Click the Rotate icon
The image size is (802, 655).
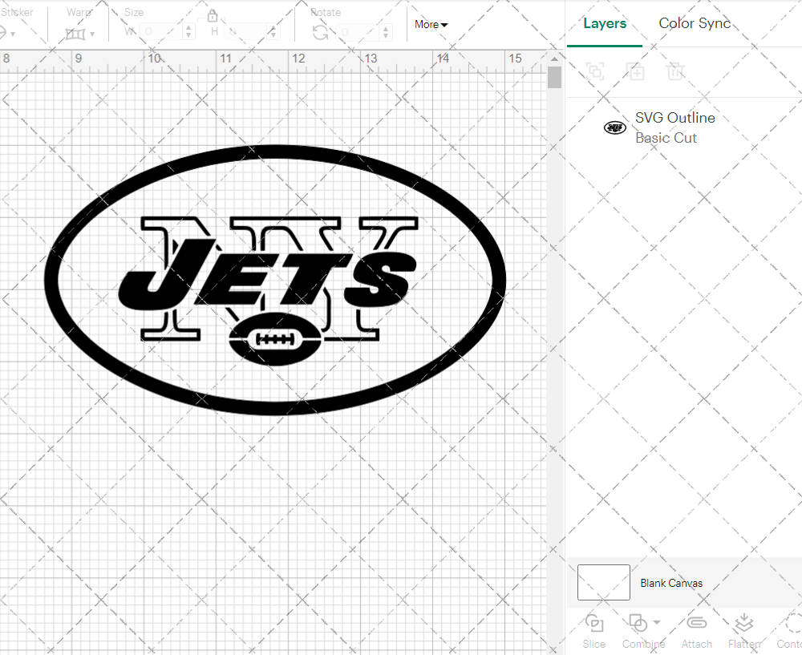[321, 33]
